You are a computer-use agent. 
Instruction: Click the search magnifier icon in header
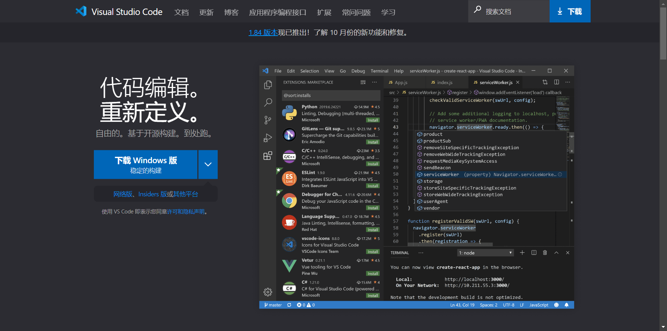point(477,10)
